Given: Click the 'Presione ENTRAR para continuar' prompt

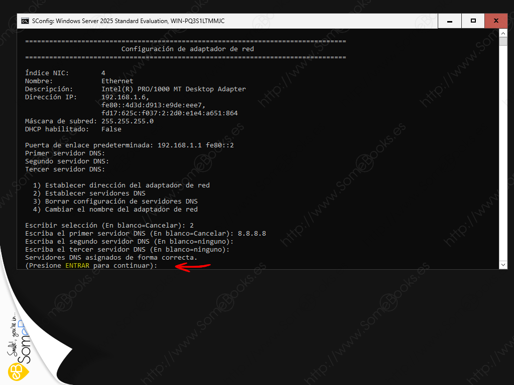Looking at the screenshot, I should [x=91, y=266].
